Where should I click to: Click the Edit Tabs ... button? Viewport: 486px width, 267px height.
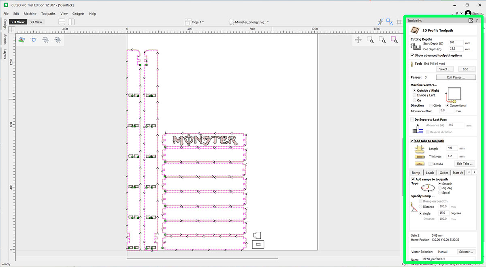click(x=465, y=164)
